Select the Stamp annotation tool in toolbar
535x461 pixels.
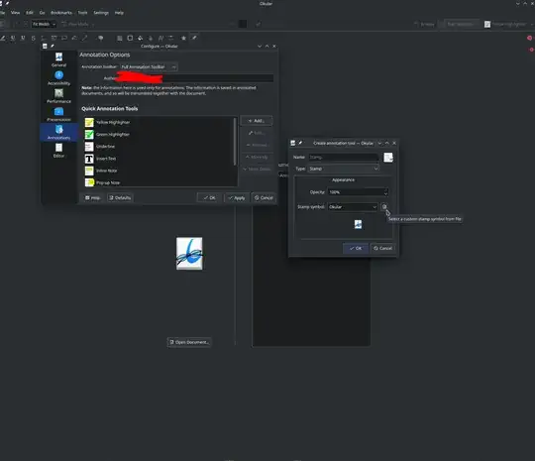pos(101,38)
